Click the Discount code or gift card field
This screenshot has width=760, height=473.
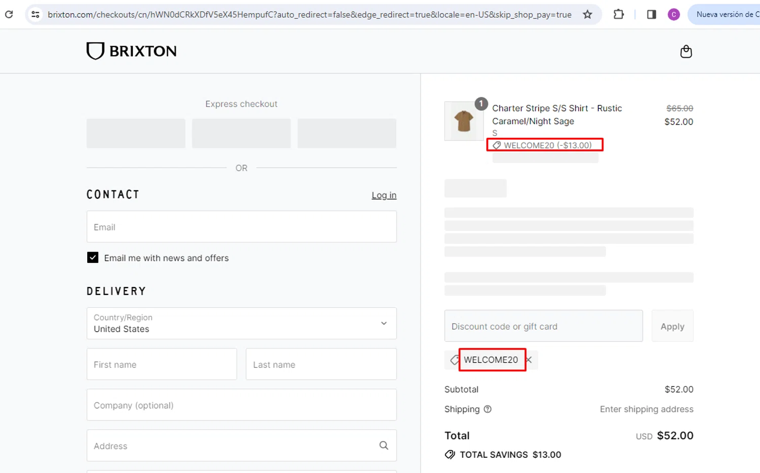click(544, 326)
